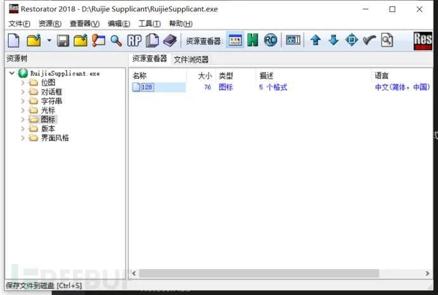Click the 中文(简体，中国) language cell

pos(402,88)
